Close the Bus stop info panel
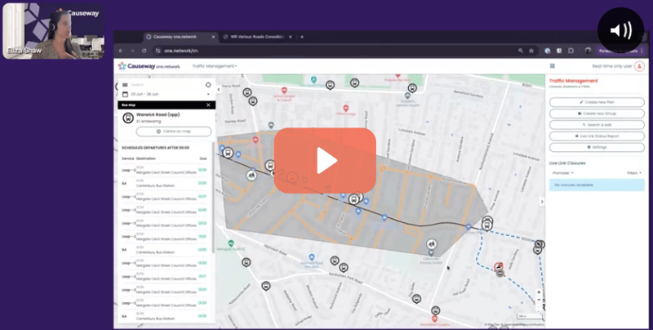Image resolution: width=653 pixels, height=330 pixels. click(x=208, y=105)
